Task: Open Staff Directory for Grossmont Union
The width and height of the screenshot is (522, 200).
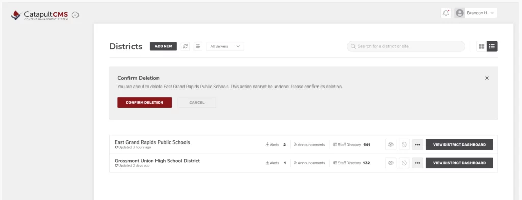Action: click(352, 163)
